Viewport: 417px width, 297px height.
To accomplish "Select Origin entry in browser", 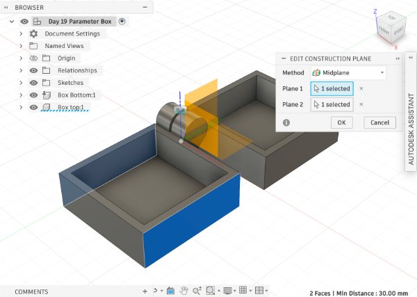I will (67, 58).
